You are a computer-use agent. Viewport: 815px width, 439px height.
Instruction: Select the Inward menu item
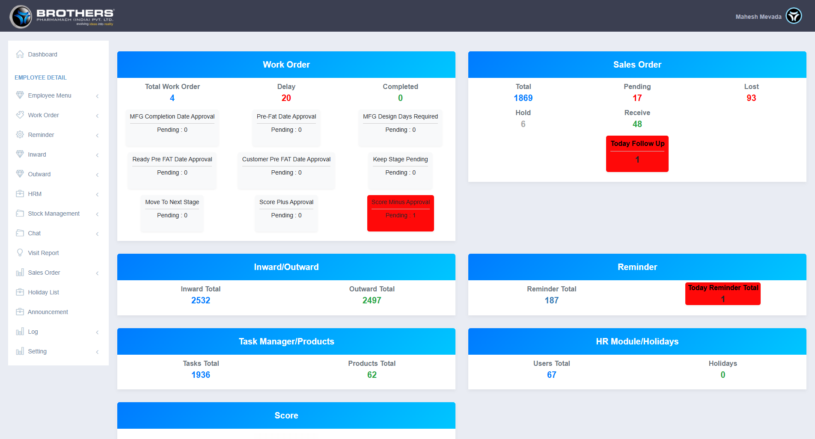coord(37,154)
